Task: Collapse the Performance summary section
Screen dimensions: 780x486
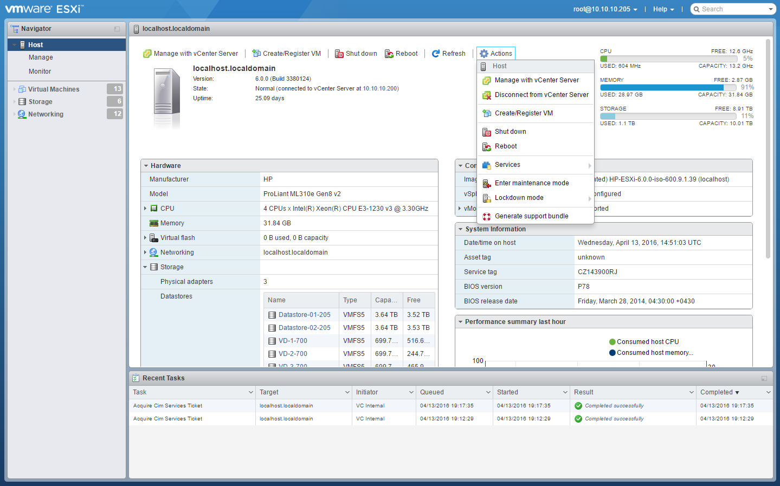Action: 460,322
